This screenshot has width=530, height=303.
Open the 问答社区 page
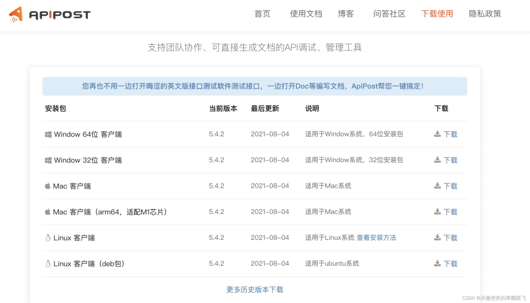[x=389, y=14]
